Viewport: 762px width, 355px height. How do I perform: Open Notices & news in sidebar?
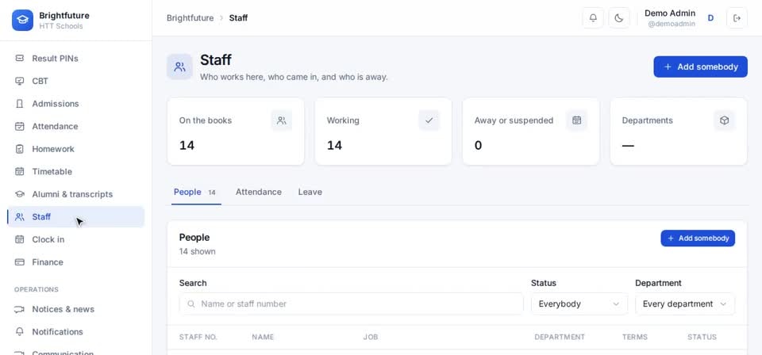pyautogui.click(x=76, y=309)
